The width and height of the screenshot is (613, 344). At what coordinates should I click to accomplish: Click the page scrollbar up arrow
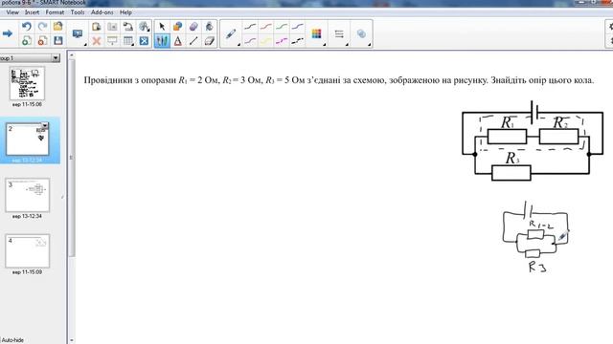71,55
